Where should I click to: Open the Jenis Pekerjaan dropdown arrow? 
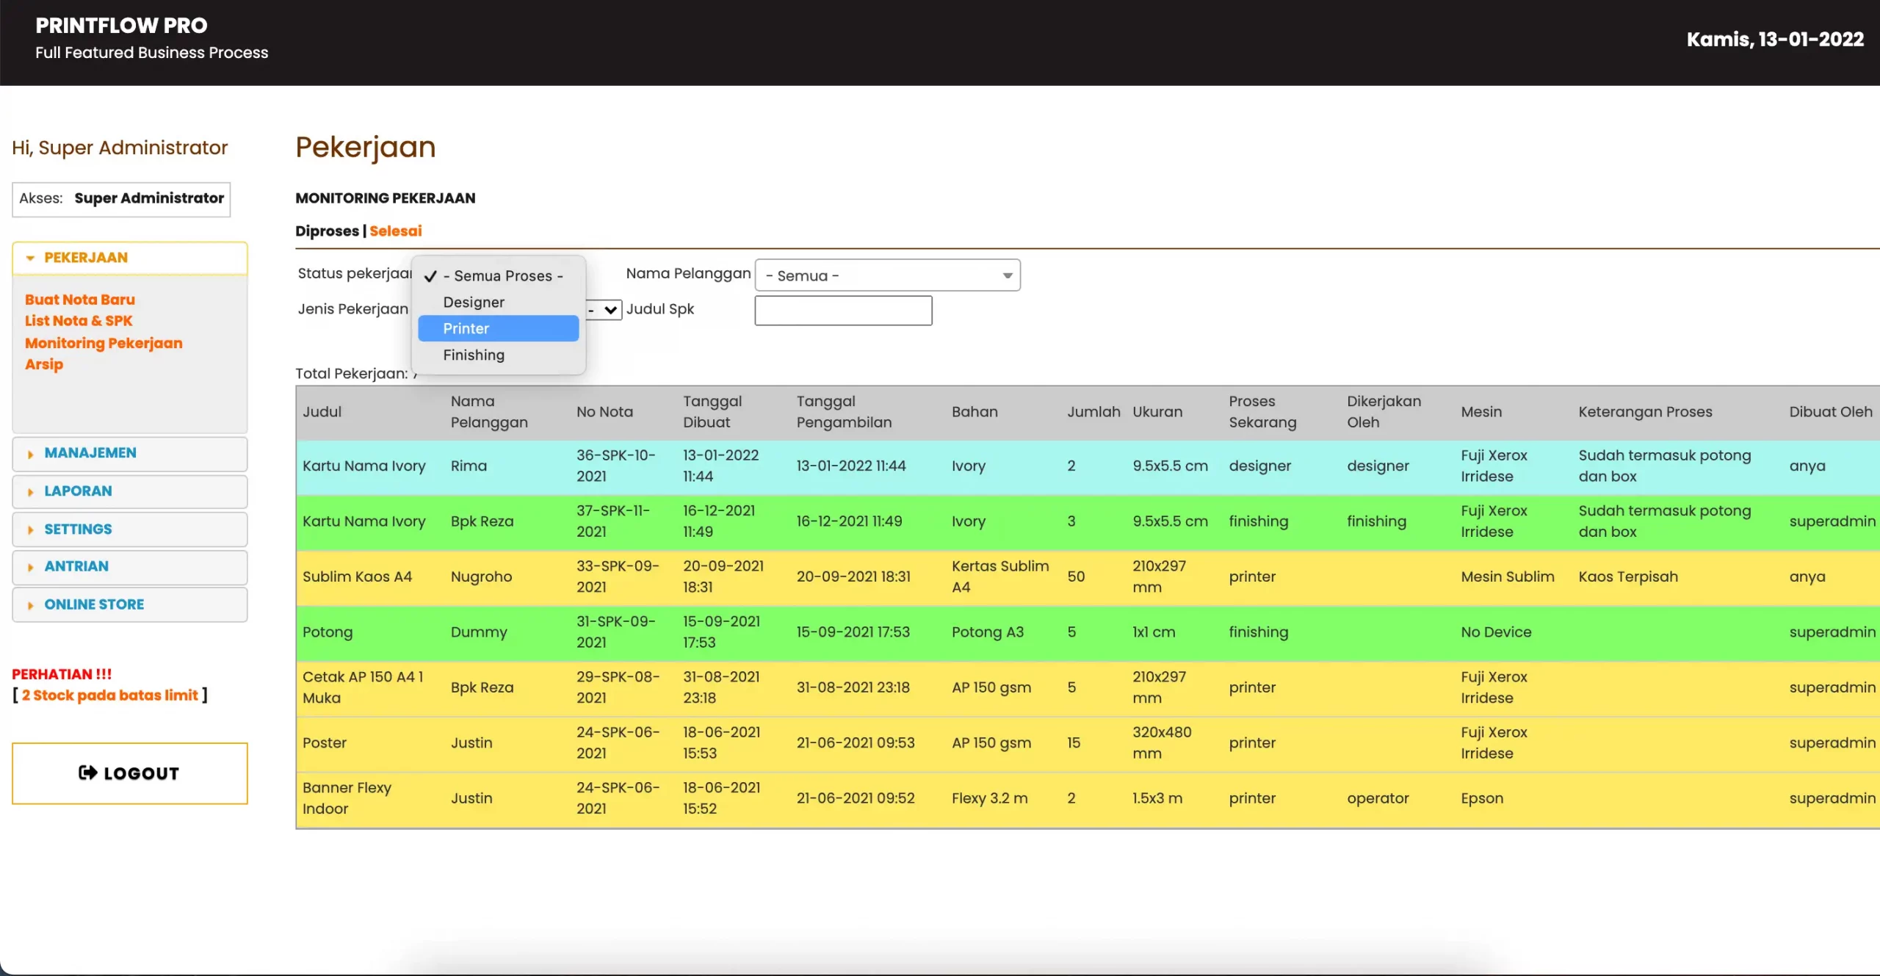point(610,310)
